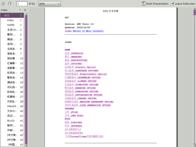Start Presentation mode
The height and width of the screenshot is (147, 196).
tap(155, 4)
